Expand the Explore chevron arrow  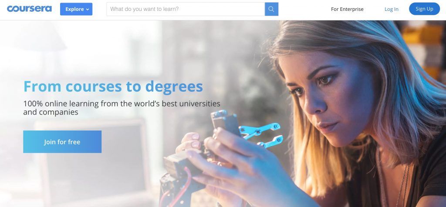coord(88,10)
